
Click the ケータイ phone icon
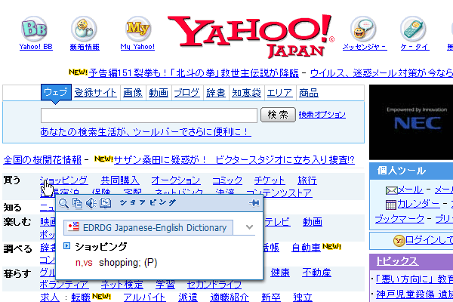[413, 29]
